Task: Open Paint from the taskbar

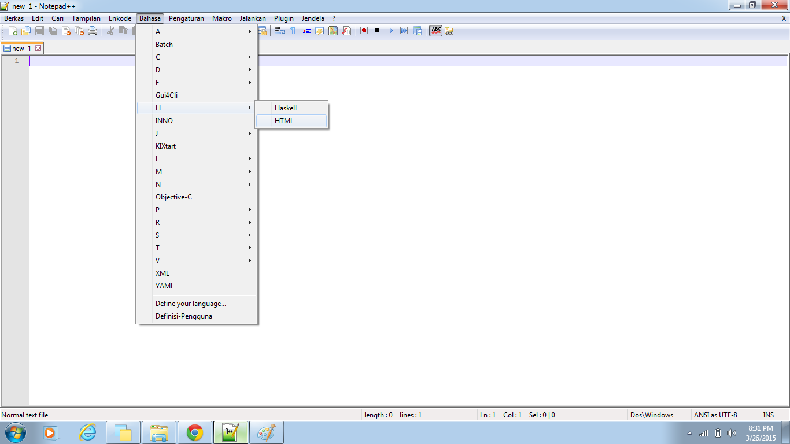Action: (x=267, y=432)
